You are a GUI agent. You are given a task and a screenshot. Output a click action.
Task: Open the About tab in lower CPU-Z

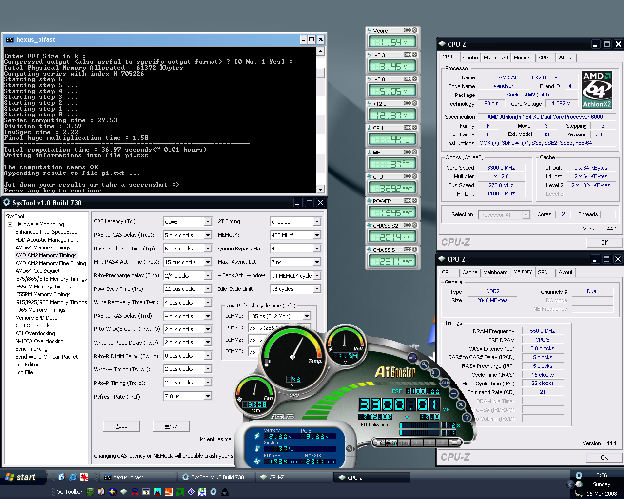coord(565,272)
